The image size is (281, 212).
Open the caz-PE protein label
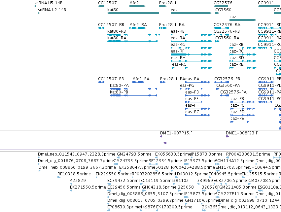point(237,119)
